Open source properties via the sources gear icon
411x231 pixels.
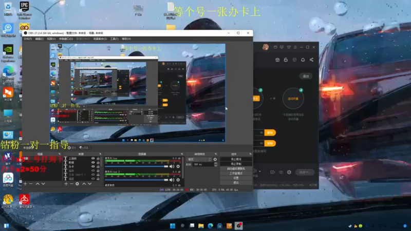78,184
